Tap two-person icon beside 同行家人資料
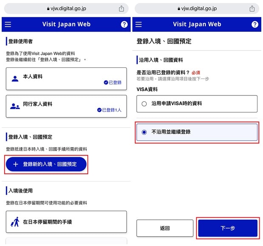 click(x=15, y=106)
